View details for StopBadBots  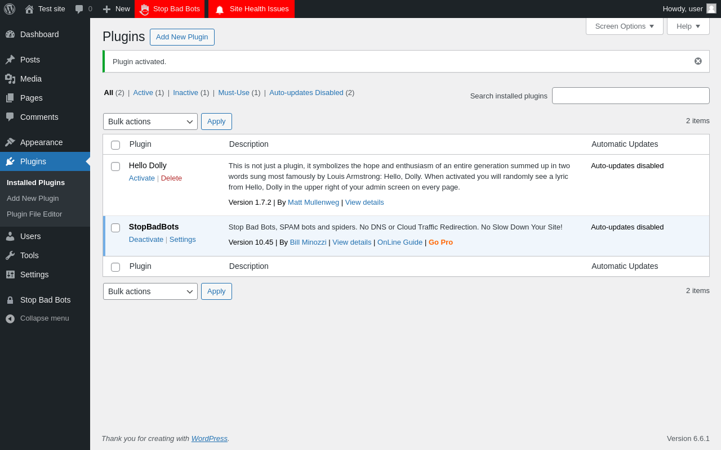[352, 242]
